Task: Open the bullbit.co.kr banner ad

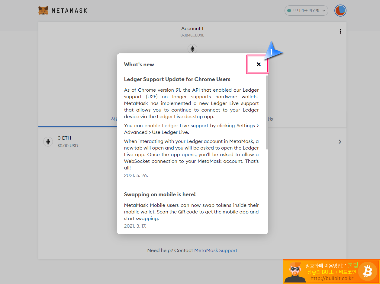Action: click(331, 272)
